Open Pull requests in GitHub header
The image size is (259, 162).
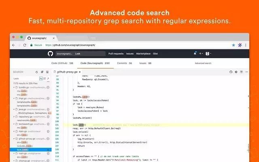click(x=116, y=53)
